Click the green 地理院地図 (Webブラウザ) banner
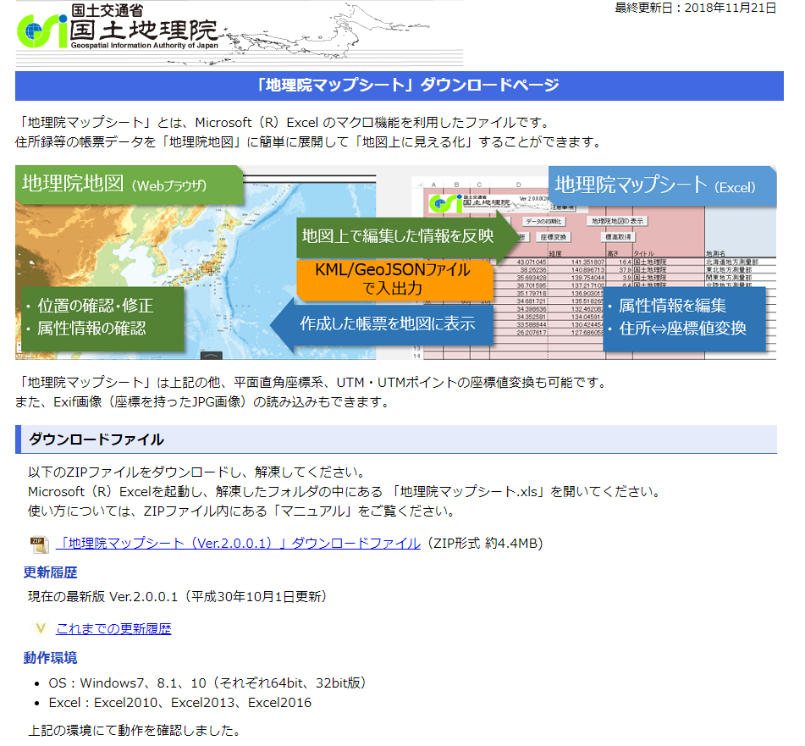805x746 pixels. [127, 185]
